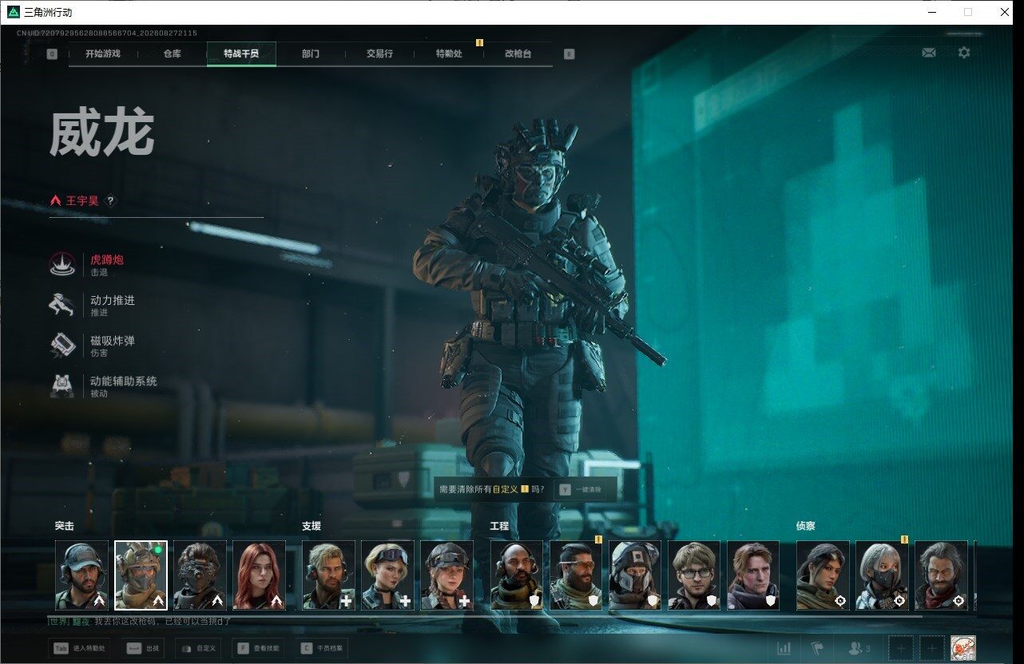
Task: Click the operator name 威龙
Action: coord(102,133)
